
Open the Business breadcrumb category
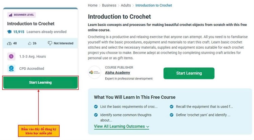[x=109, y=5]
